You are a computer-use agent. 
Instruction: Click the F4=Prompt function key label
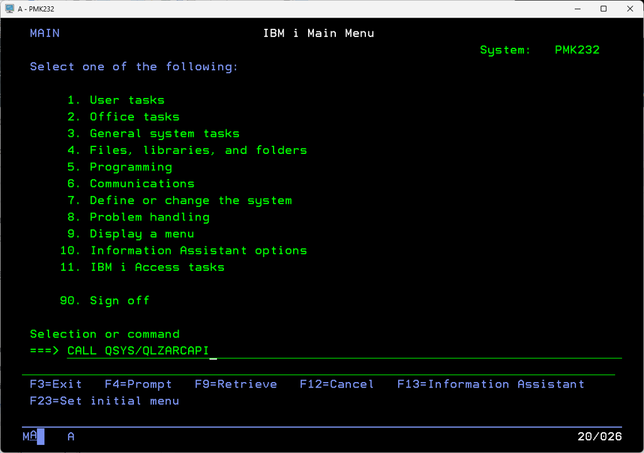(138, 384)
